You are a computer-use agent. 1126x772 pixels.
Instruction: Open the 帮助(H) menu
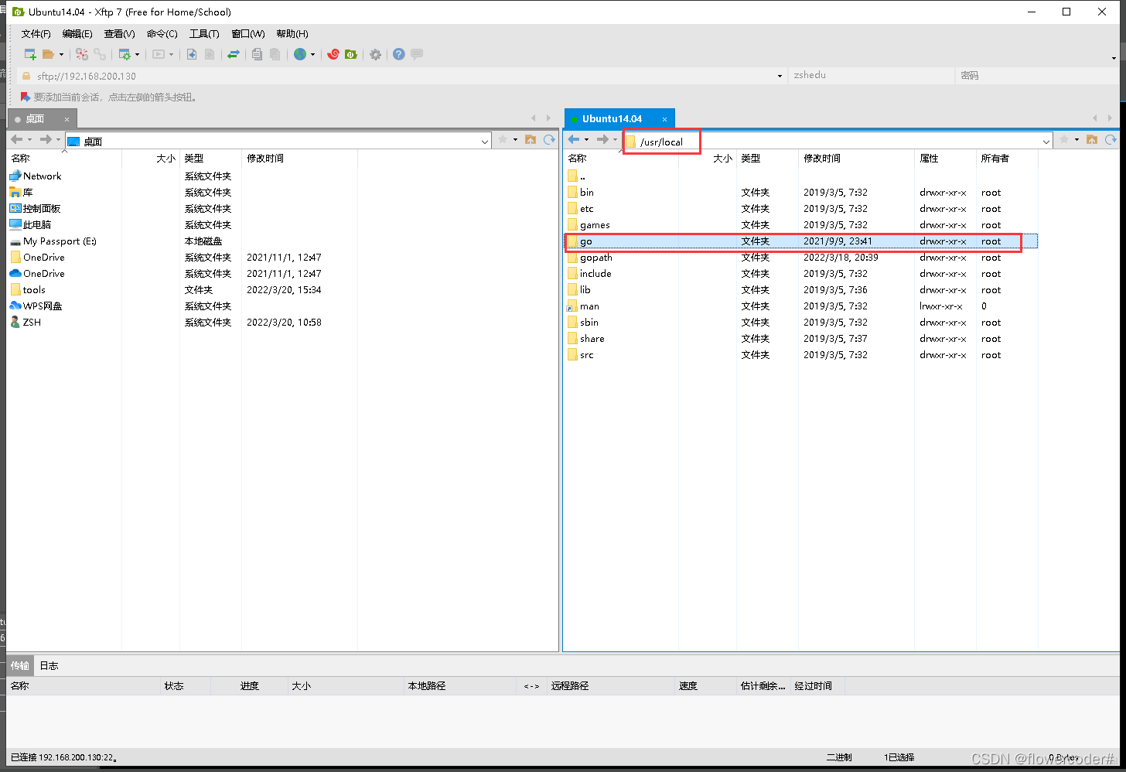click(x=292, y=34)
